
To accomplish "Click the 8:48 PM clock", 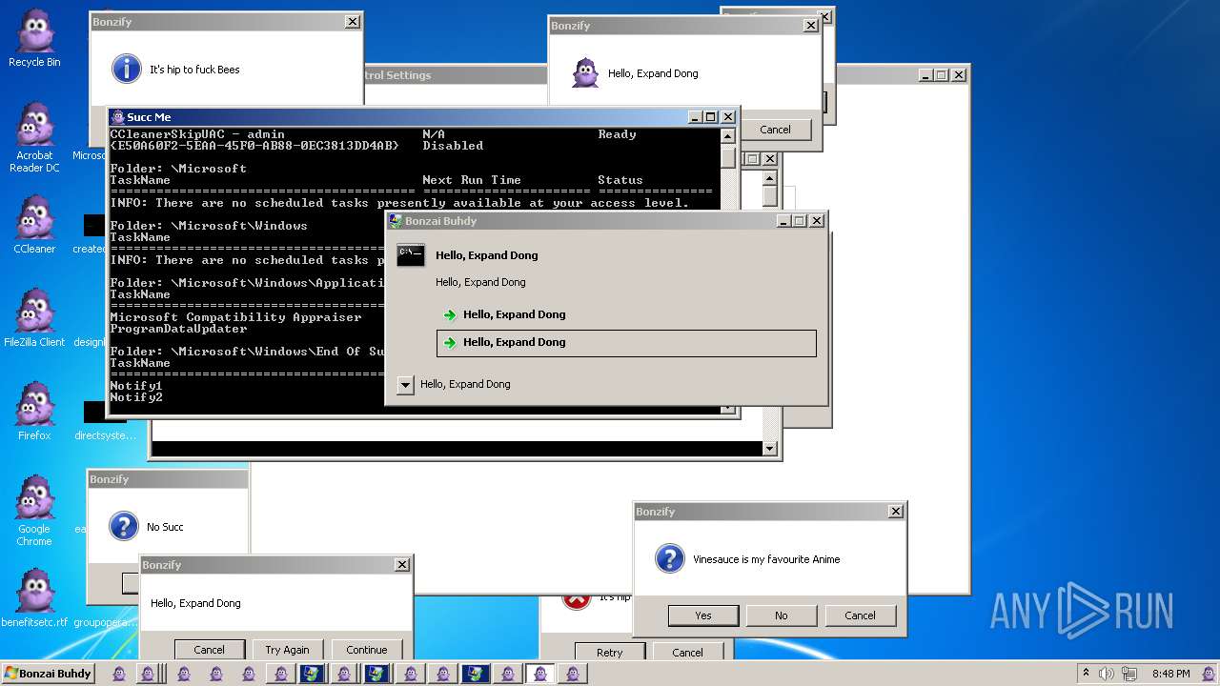I will [x=1170, y=674].
